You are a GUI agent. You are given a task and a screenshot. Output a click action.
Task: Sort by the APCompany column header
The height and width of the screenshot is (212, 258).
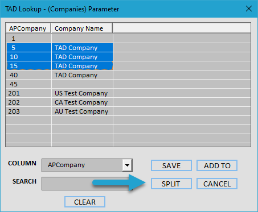coord(28,28)
